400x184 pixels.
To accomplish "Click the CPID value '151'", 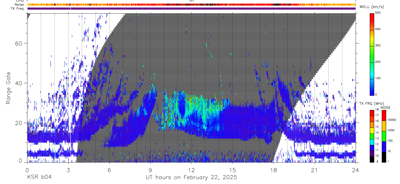I will coord(191,1).
